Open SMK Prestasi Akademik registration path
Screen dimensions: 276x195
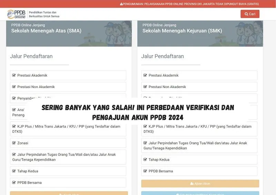[x=199, y=75]
